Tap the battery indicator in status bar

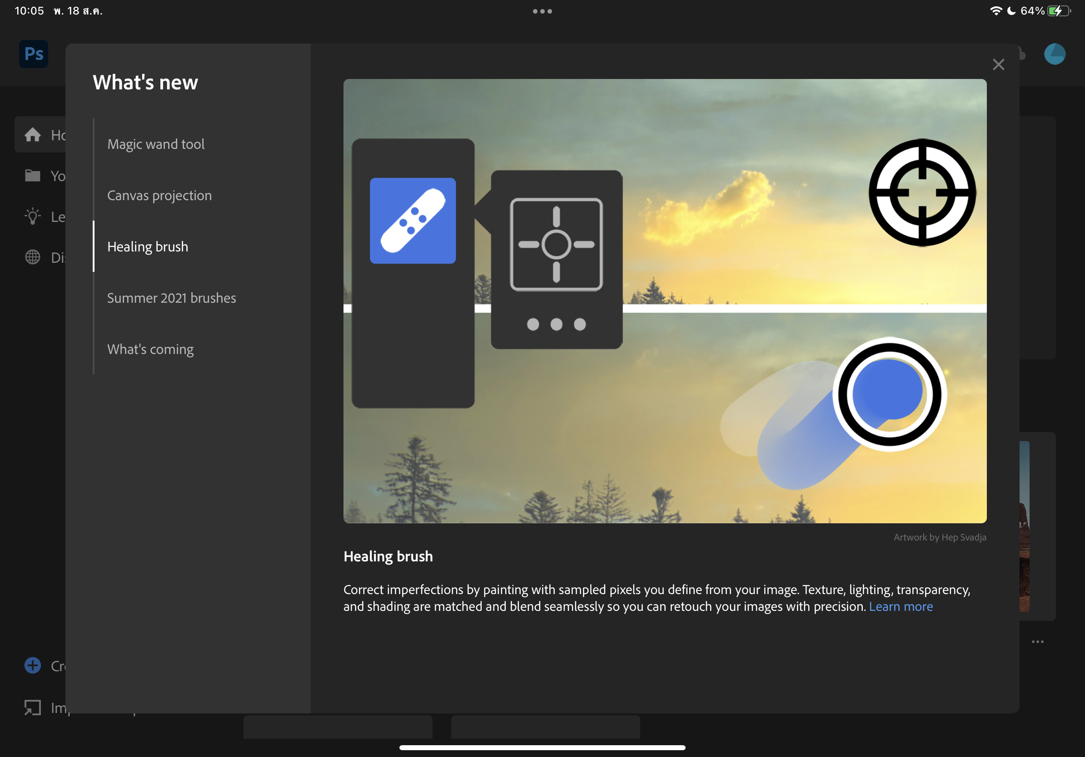click(x=1059, y=11)
